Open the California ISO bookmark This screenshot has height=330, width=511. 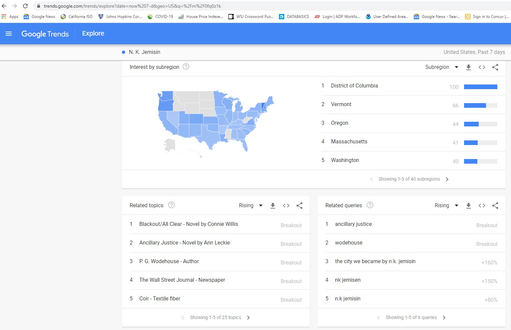tap(77, 17)
